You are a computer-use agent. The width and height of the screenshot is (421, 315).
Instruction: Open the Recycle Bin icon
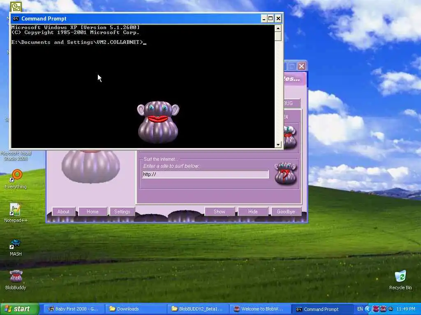(x=400, y=280)
